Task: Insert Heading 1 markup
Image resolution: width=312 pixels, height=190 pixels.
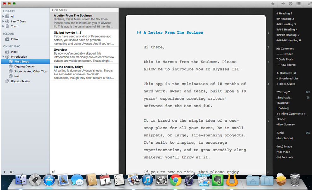Action: click(x=284, y=13)
